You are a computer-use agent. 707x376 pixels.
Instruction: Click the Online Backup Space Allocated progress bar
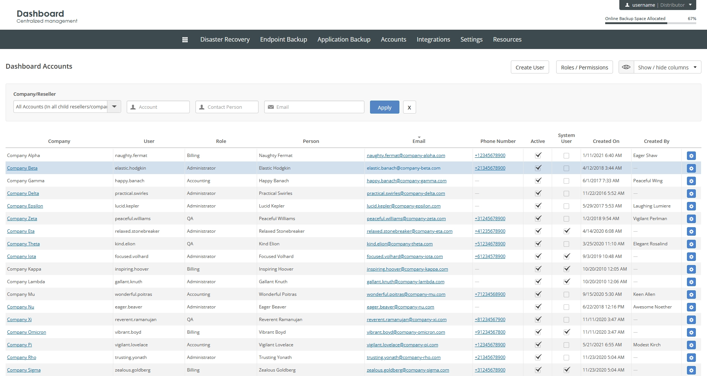point(651,23)
